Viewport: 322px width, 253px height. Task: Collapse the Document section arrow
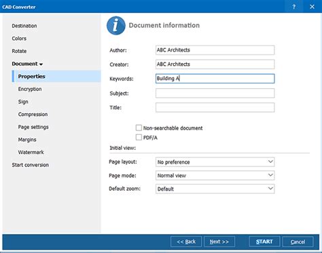pos(41,64)
